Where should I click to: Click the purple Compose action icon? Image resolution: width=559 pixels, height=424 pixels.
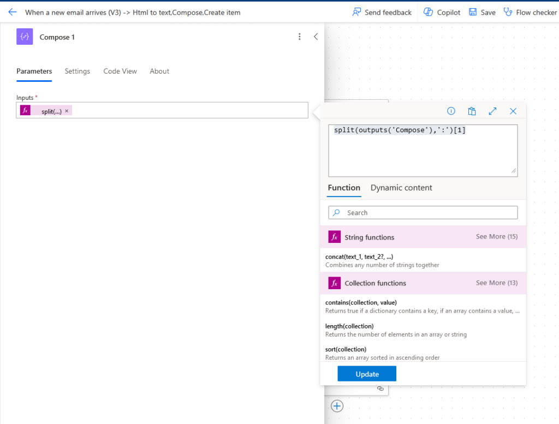[25, 37]
